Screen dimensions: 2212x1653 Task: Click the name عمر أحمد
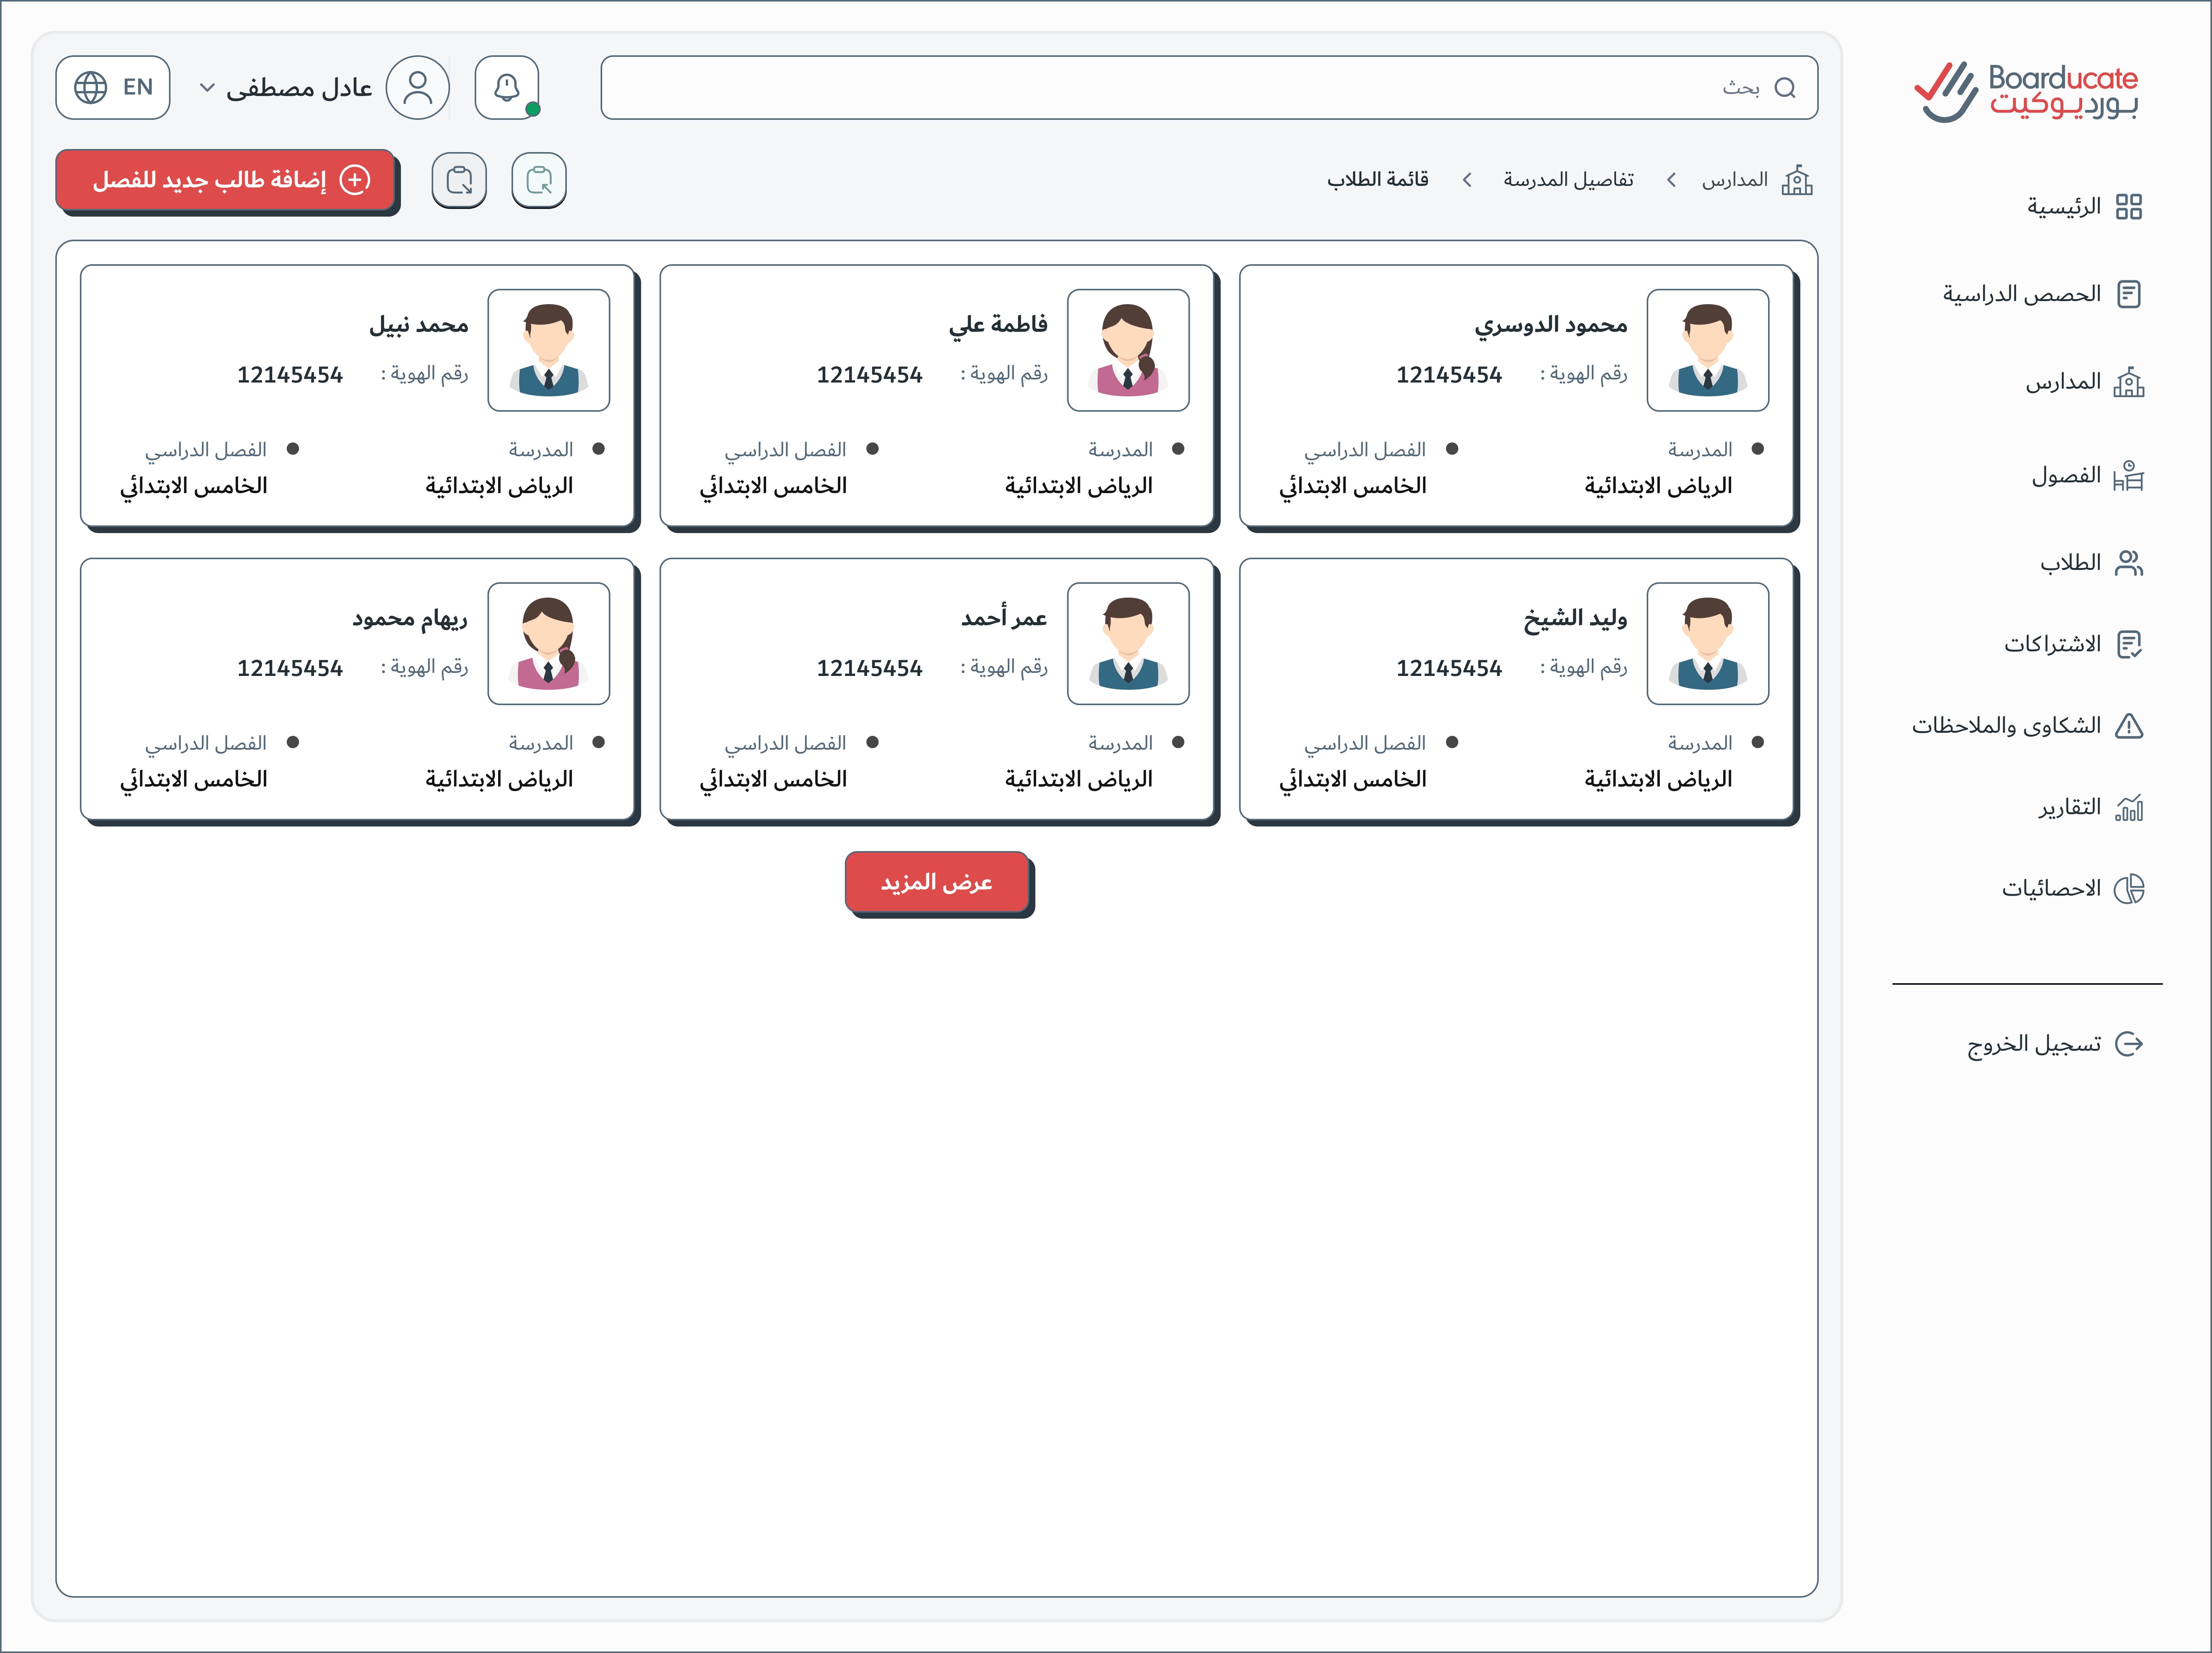tap(1004, 619)
